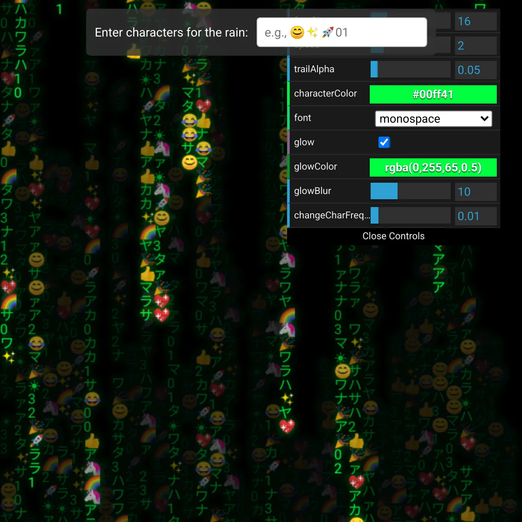Click the fontSize value field showing 16
The width and height of the screenshot is (522, 522).
[476, 21]
